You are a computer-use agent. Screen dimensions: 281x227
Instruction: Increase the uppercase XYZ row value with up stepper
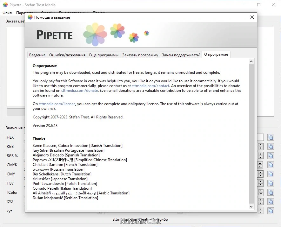tap(261, 200)
